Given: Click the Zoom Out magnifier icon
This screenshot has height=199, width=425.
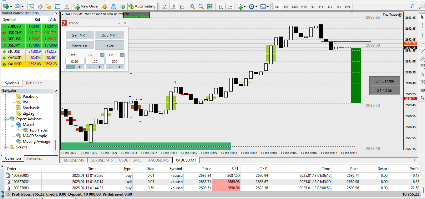Looking at the screenshot, I should pyautogui.click(x=201, y=6).
